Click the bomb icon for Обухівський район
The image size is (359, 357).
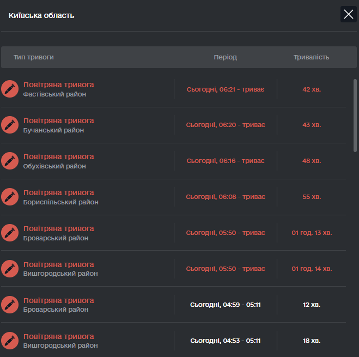point(10,161)
